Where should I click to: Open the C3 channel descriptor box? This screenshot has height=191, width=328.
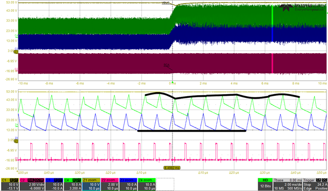click(x=54, y=184)
